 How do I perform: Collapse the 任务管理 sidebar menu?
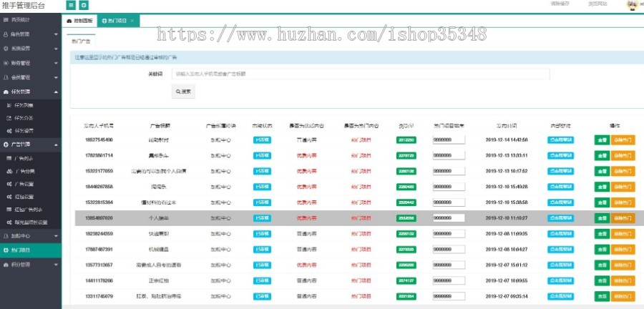(30, 92)
